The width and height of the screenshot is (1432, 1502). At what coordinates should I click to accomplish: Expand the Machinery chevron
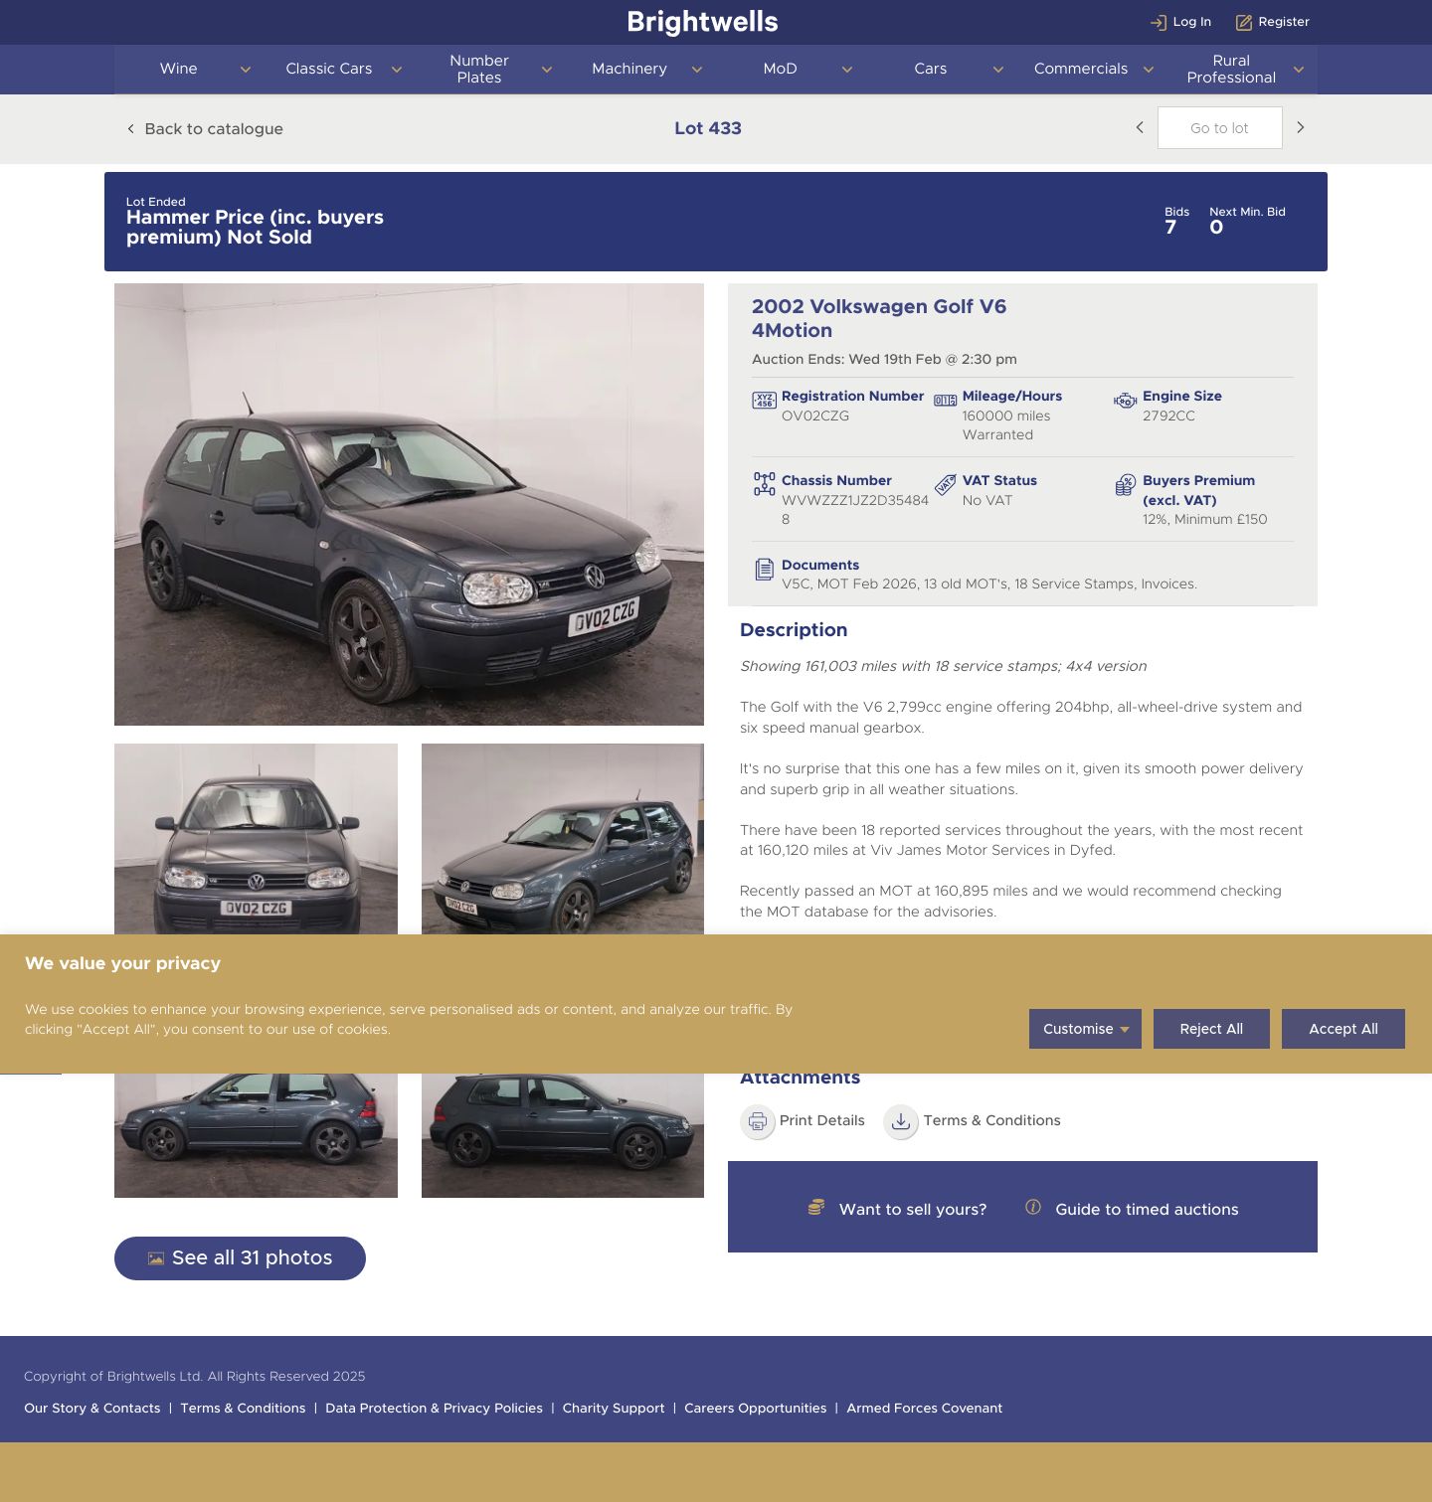tap(697, 70)
